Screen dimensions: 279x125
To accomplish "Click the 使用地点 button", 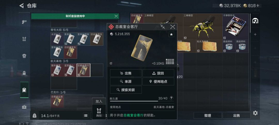I will 158,82.
